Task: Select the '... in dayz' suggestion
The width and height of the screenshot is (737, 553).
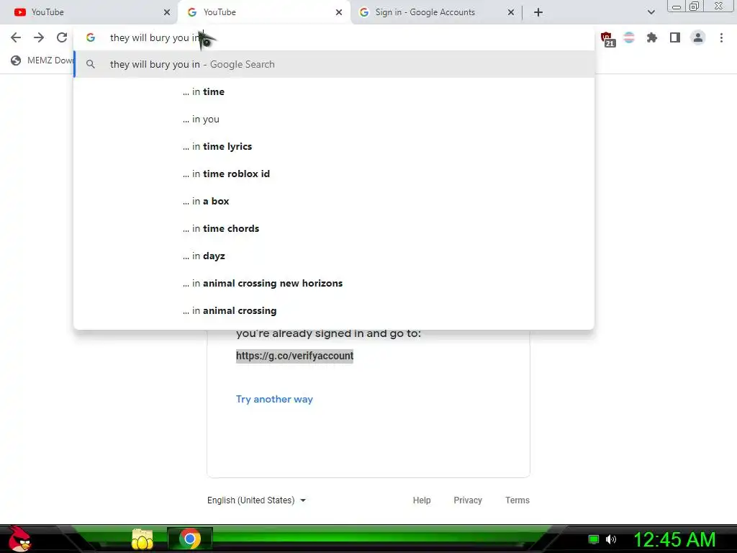Action: tap(334, 256)
